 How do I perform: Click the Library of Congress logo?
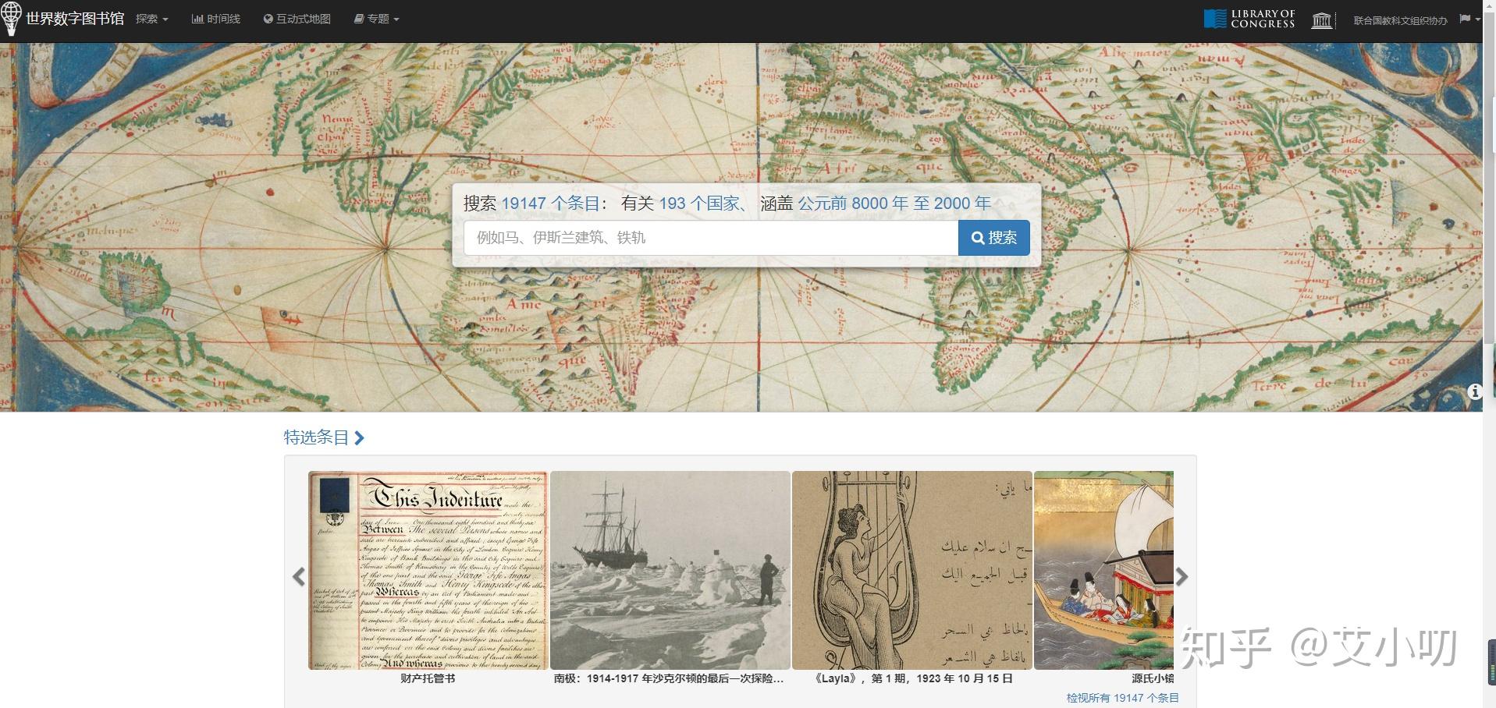1249,19
